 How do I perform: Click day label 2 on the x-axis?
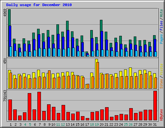pos(15,124)
